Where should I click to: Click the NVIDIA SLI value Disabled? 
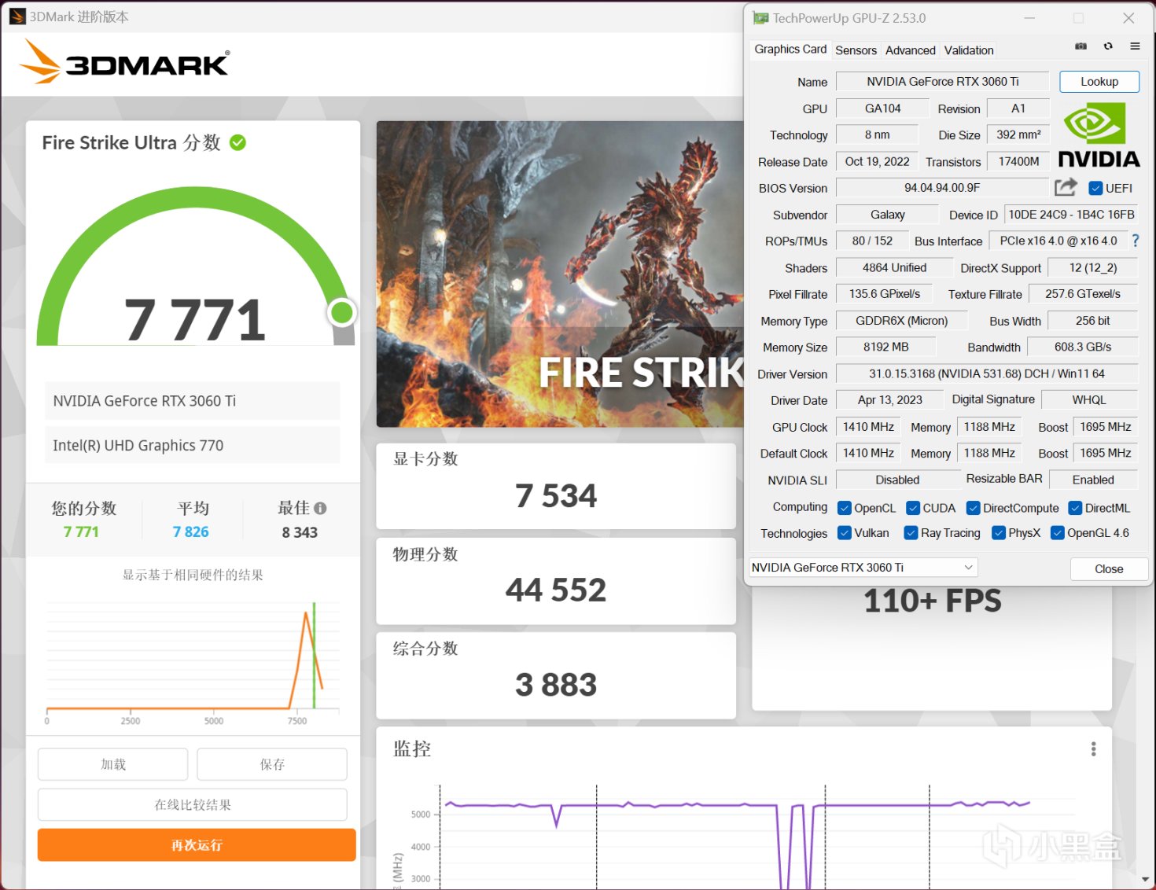coord(897,480)
